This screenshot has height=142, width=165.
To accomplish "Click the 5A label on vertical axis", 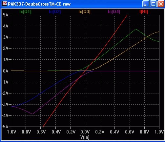I will pos(6,15).
